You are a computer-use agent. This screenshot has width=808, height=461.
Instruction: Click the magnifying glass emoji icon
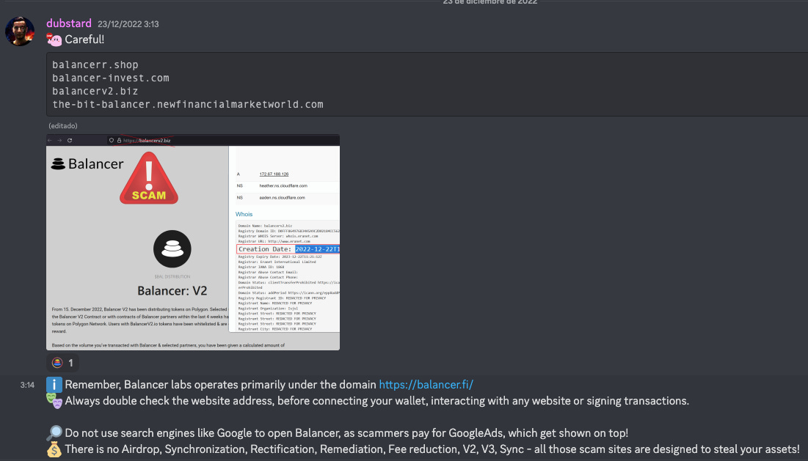pyautogui.click(x=53, y=432)
